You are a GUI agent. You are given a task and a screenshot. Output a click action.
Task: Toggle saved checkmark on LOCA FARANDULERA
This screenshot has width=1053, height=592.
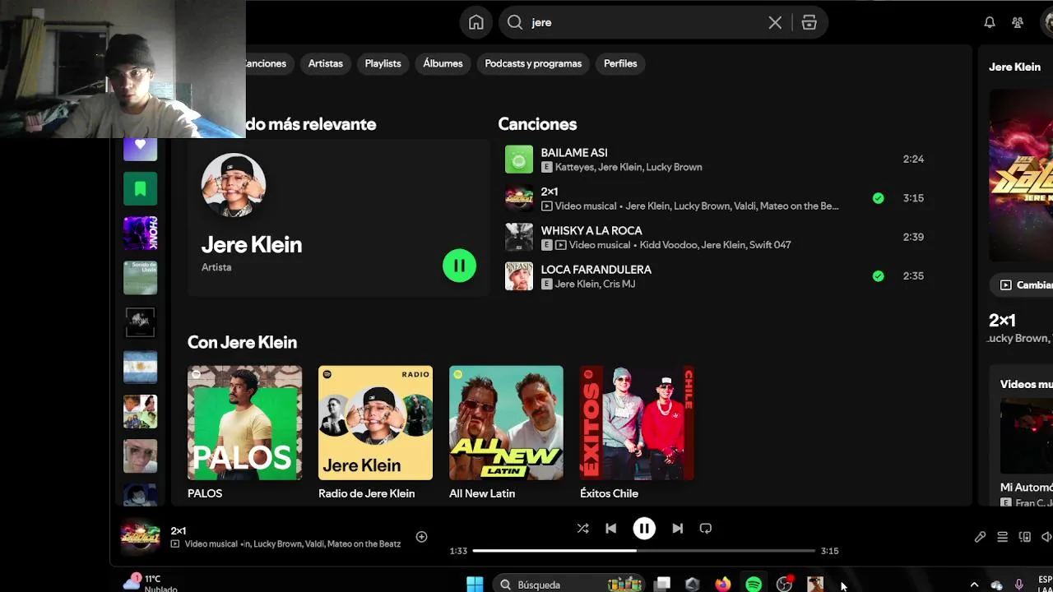coord(878,276)
